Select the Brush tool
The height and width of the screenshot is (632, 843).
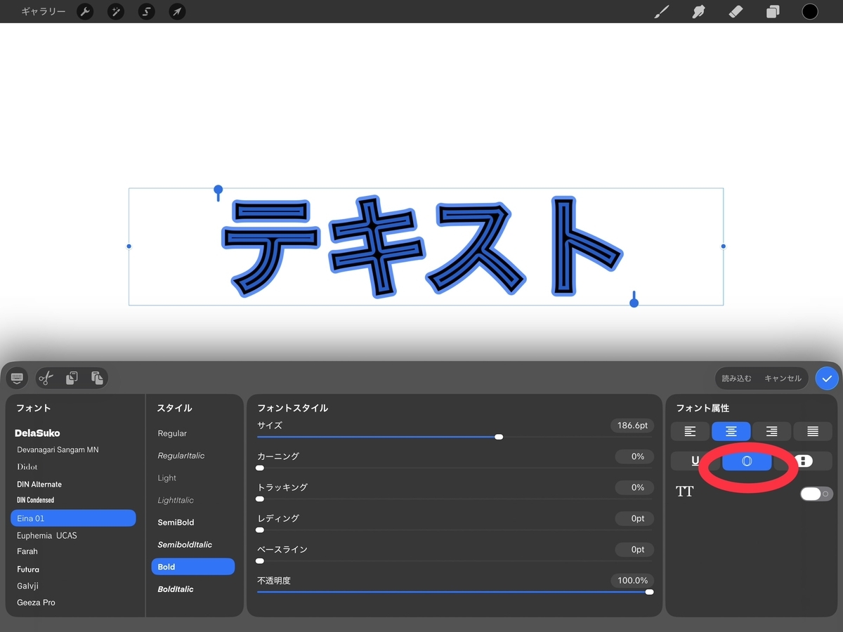click(x=661, y=12)
